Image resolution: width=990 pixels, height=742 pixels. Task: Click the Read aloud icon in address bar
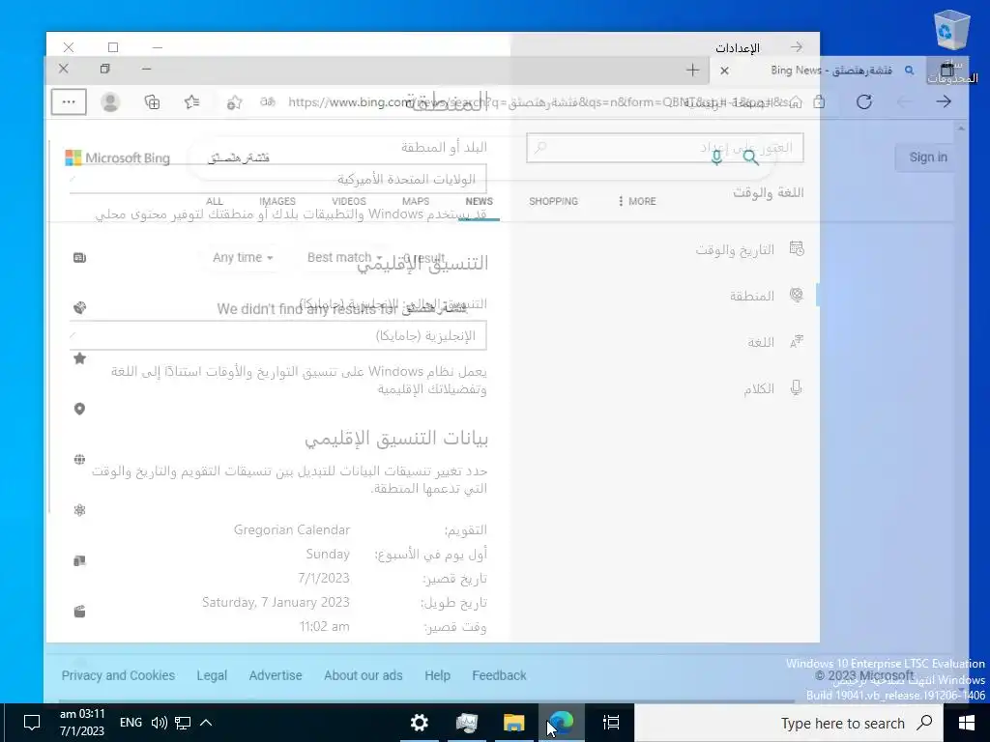coord(268,101)
